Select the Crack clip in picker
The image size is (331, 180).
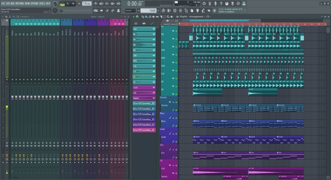click(x=144, y=88)
